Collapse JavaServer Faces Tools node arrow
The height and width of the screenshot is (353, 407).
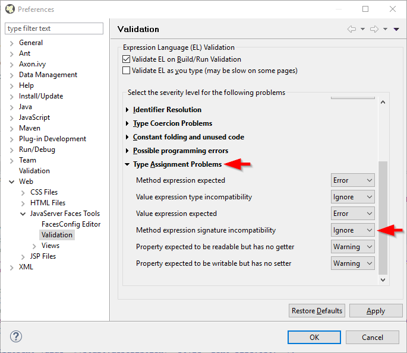(x=23, y=214)
